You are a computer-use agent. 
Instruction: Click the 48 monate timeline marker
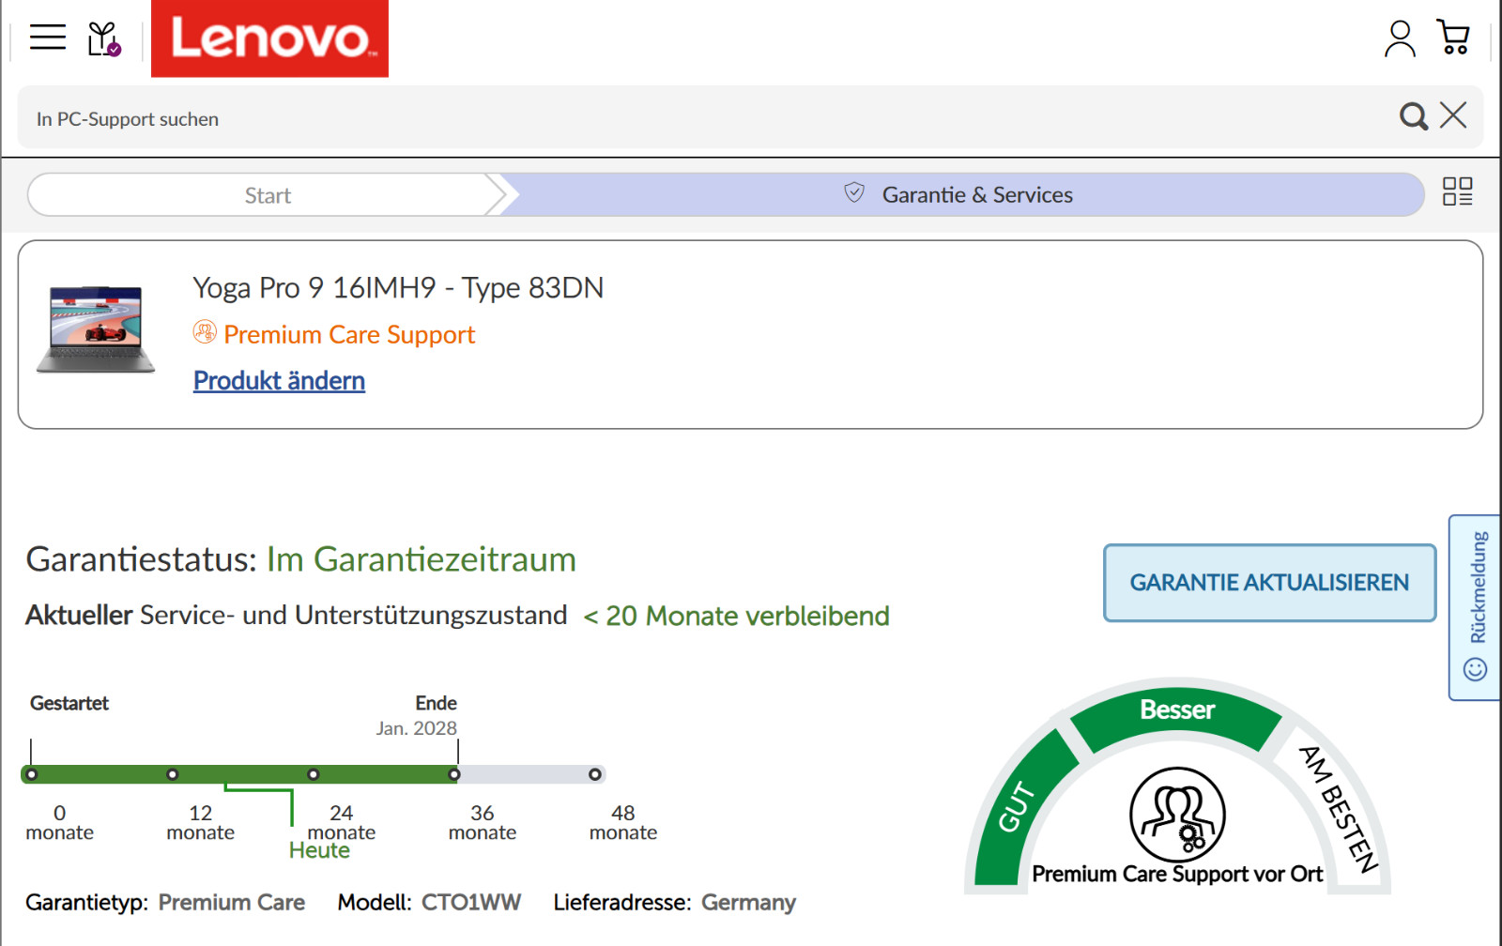tap(595, 774)
